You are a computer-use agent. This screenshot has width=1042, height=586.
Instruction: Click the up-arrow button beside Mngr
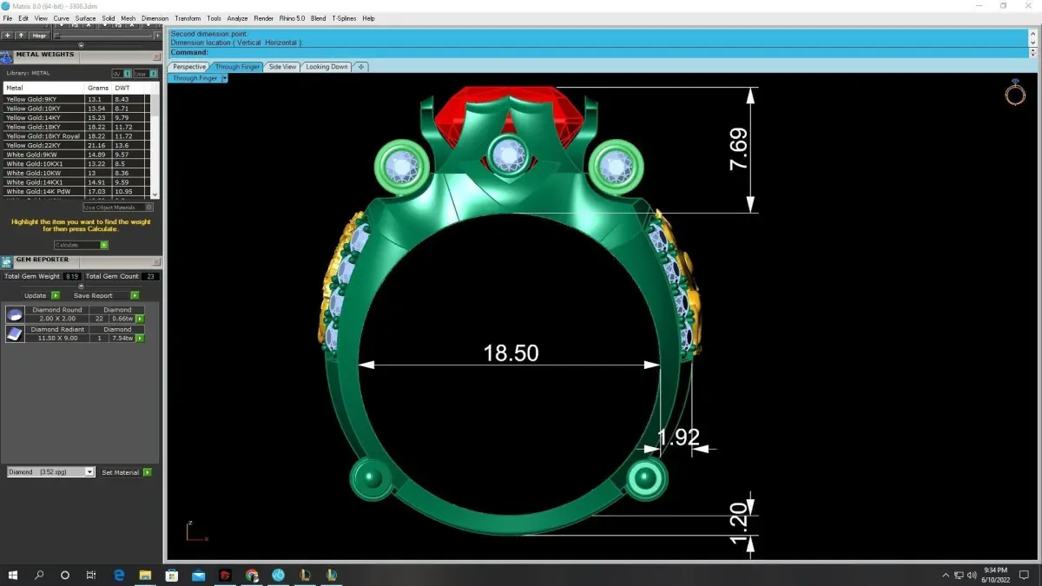pyautogui.click(x=21, y=36)
